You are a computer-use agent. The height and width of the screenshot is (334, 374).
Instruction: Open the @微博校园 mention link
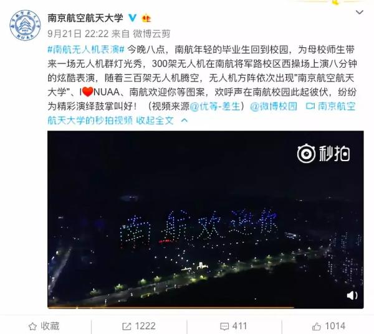coord(274,106)
